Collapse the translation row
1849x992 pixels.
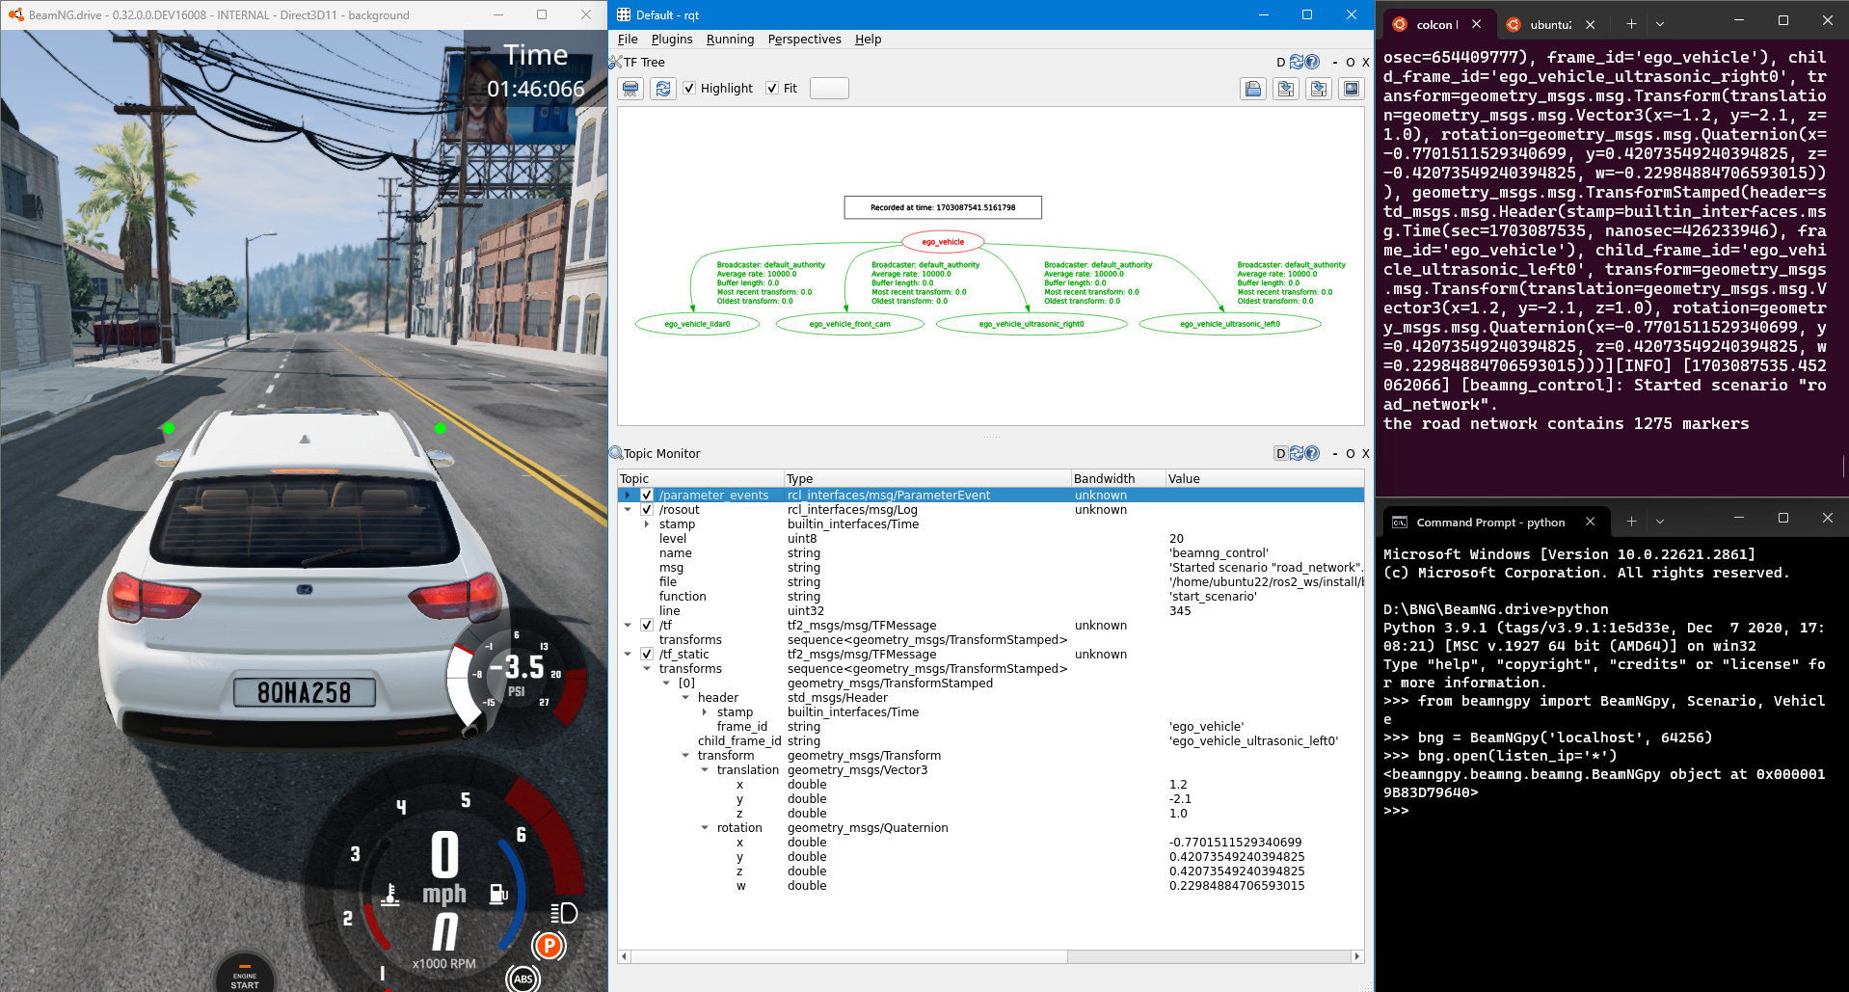[x=705, y=770]
